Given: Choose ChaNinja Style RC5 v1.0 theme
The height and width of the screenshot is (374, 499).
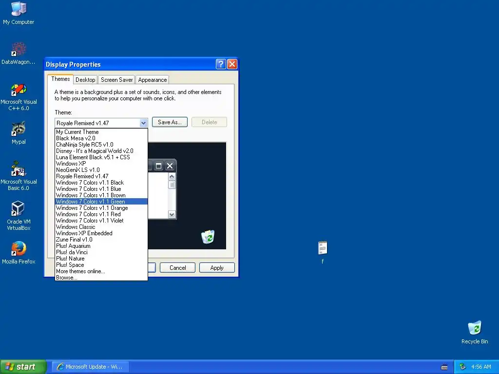Looking at the screenshot, I should (101, 144).
